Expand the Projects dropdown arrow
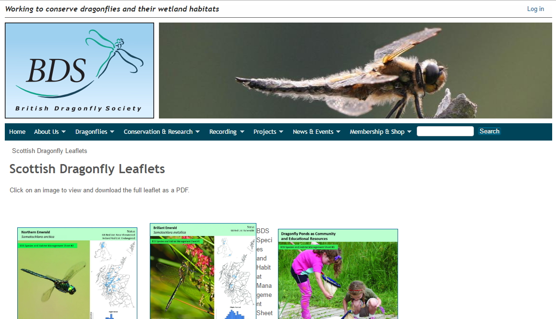This screenshot has height=319, width=556. 281,132
